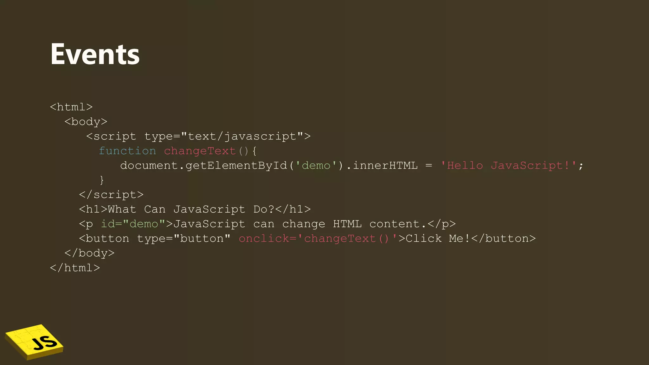
Task: Click the closing body tag
Action: (x=89, y=253)
